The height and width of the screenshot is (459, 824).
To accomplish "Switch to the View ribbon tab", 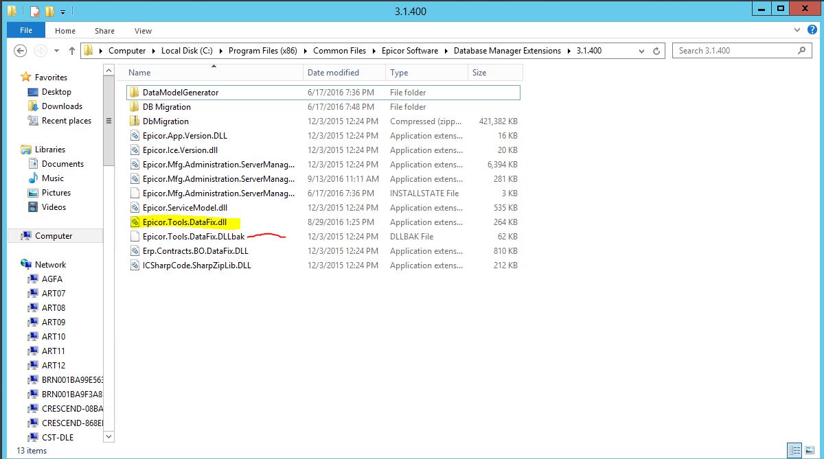I will coord(143,31).
